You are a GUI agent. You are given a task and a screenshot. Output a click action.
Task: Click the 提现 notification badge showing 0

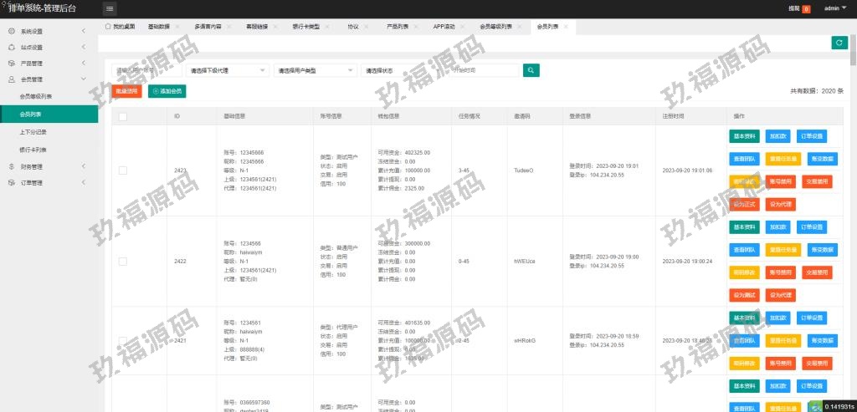[806, 8]
